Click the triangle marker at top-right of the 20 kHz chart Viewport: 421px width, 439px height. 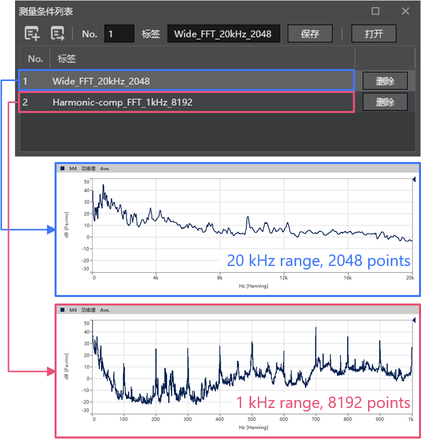[x=414, y=179]
